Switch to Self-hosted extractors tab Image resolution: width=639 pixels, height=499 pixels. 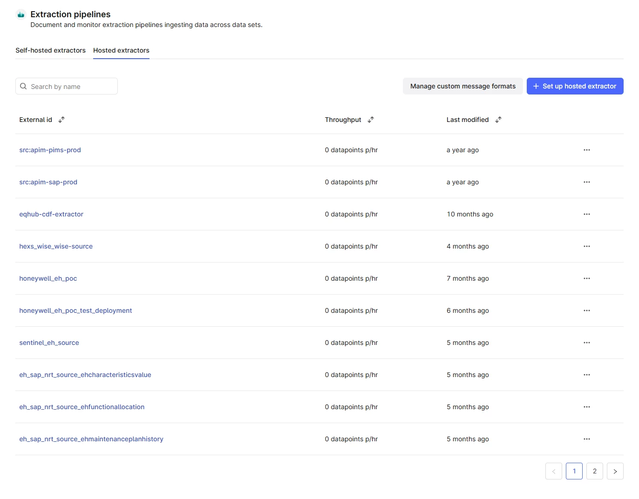click(50, 50)
